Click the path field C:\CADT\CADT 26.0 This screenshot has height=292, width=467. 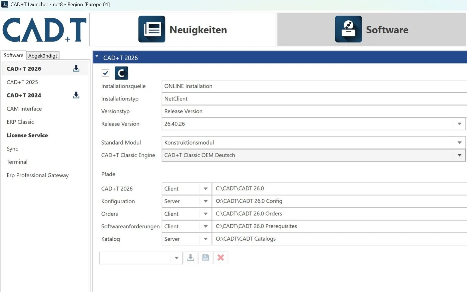pyautogui.click(x=340, y=189)
